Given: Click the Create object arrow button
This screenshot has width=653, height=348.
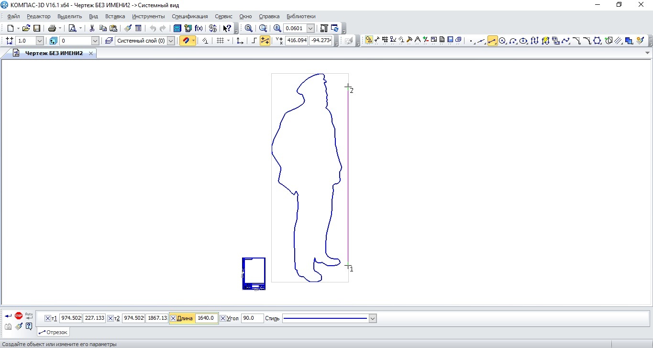Looking at the screenshot, I should [8, 316].
